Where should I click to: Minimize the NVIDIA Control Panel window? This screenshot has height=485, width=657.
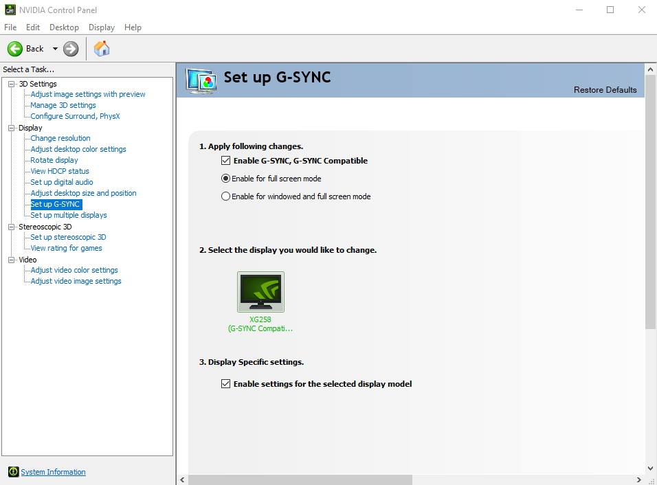(x=579, y=10)
